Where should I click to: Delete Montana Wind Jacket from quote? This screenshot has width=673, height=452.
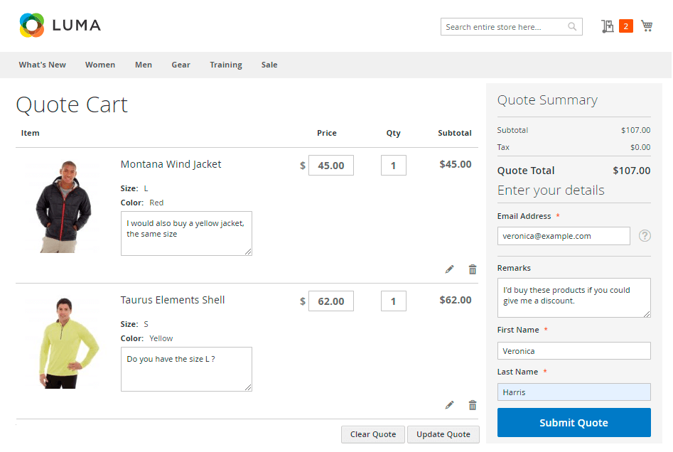473,269
